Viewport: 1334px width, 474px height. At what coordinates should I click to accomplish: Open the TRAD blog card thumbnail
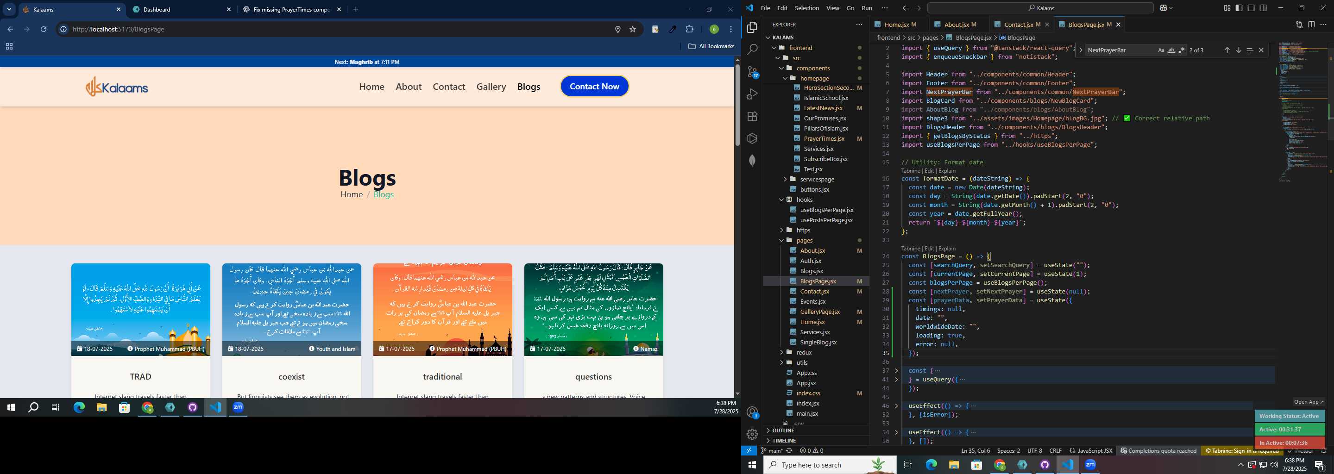tap(141, 310)
